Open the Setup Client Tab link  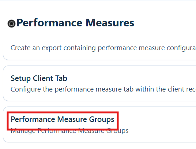click(x=39, y=78)
